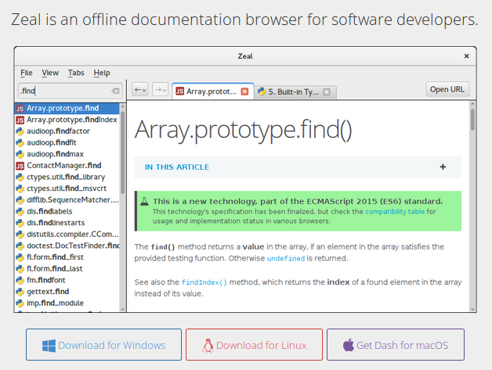This screenshot has width=492, height=370.
Task: Click the results list scrollbar thumb
Action: pyautogui.click(x=123, y=152)
